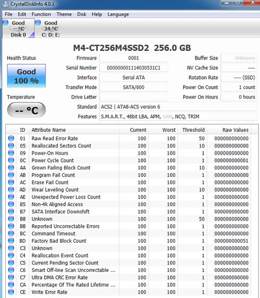Screen dimensions: 260x298
Task: Click the status icon for Factory Bad Block Count
Action: click(x=11, y=241)
